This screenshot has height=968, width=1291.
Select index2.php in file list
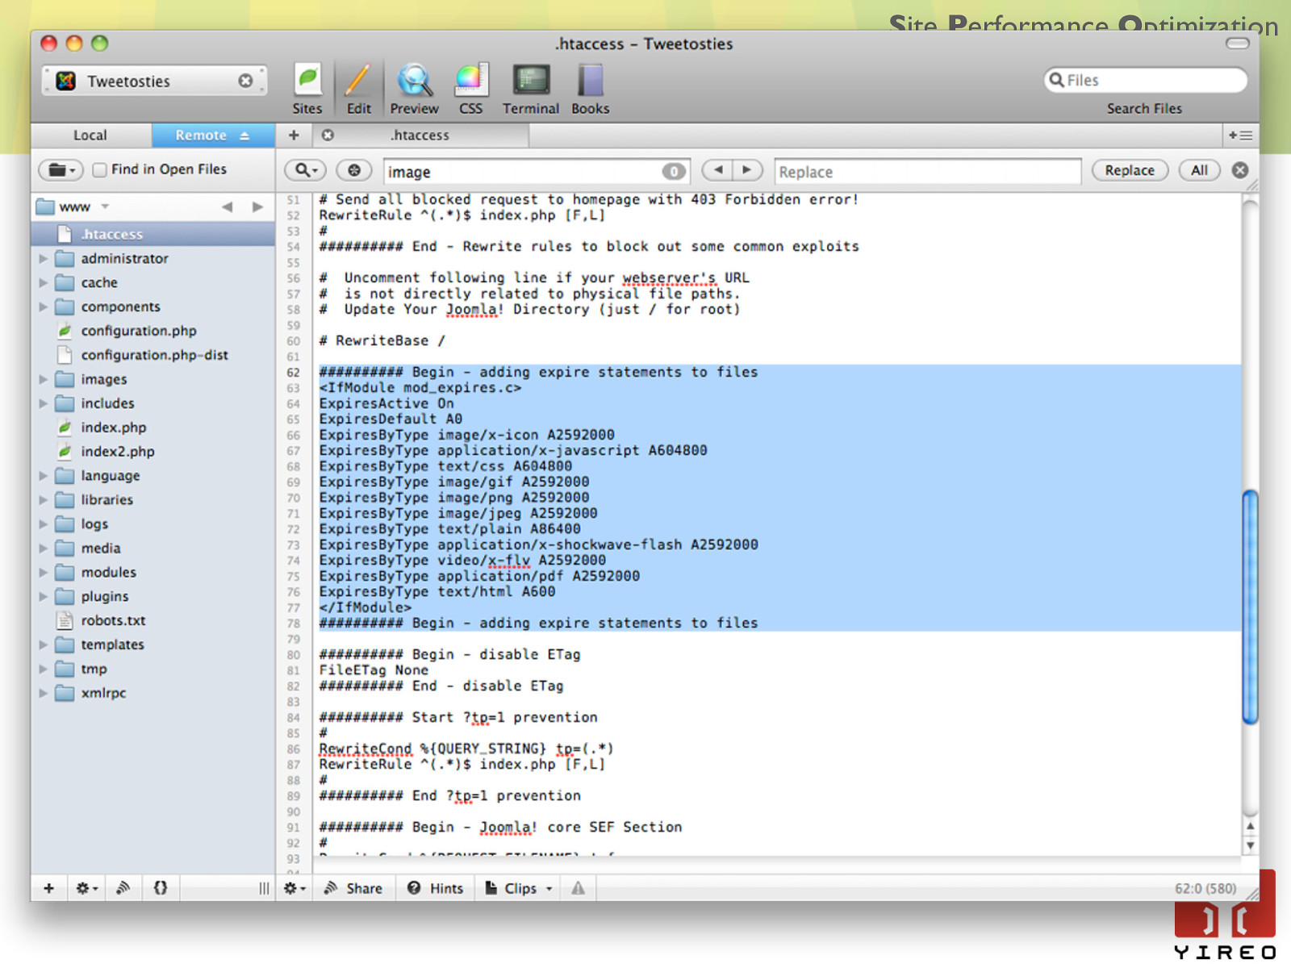117,452
